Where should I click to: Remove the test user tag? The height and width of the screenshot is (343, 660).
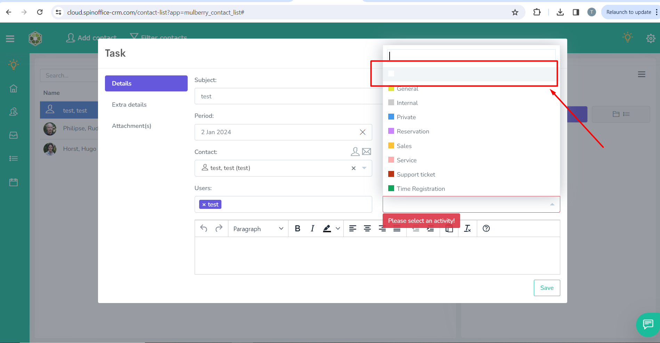coord(204,205)
